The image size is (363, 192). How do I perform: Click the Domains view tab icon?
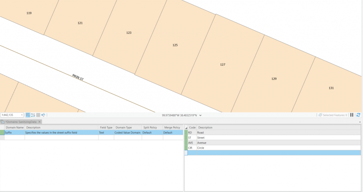coord(2,122)
